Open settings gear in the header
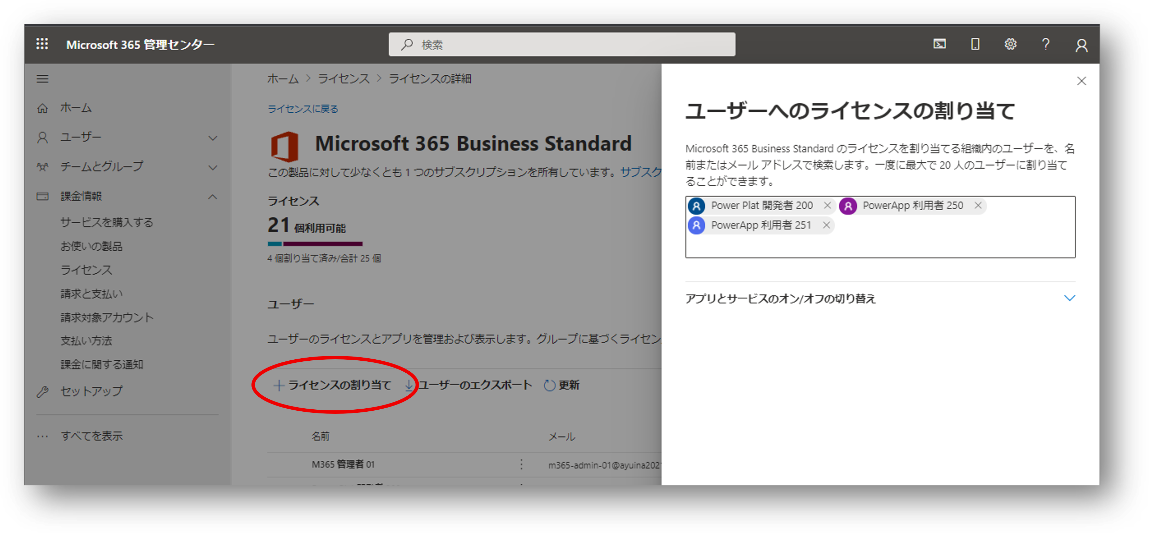 click(x=1010, y=44)
